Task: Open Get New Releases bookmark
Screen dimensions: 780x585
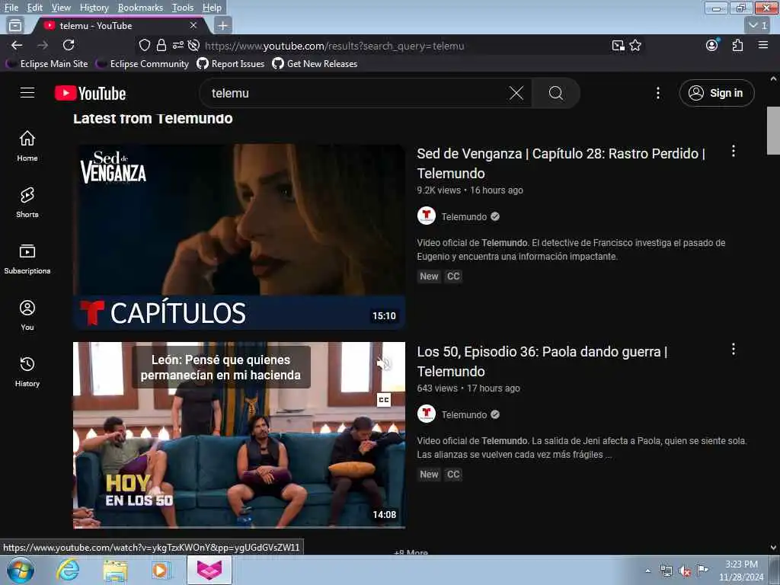Action: click(x=315, y=64)
